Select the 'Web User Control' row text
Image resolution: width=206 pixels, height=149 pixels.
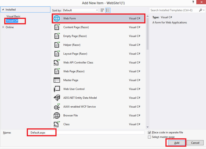click(x=74, y=89)
